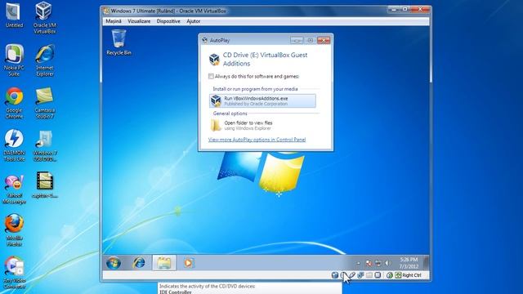Image resolution: width=523 pixels, height=294 pixels.
Task: Select DAEMON Tools Lite desktop shortcut
Action: click(14, 145)
